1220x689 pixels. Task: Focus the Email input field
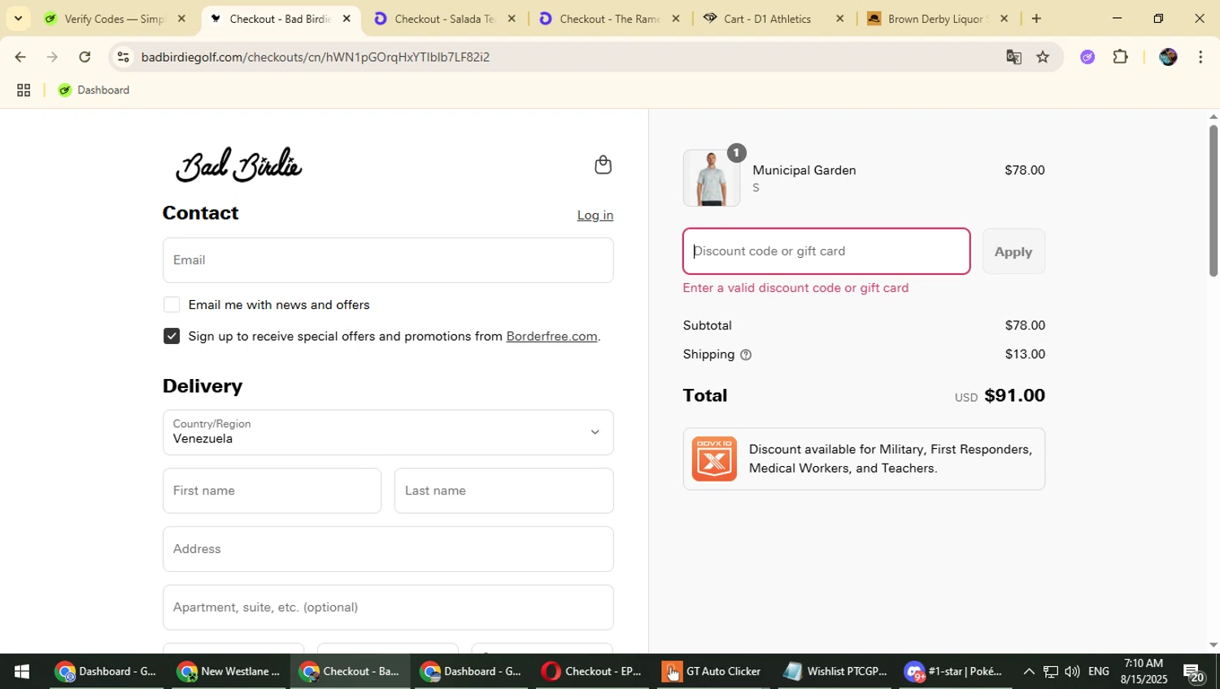coord(388,260)
